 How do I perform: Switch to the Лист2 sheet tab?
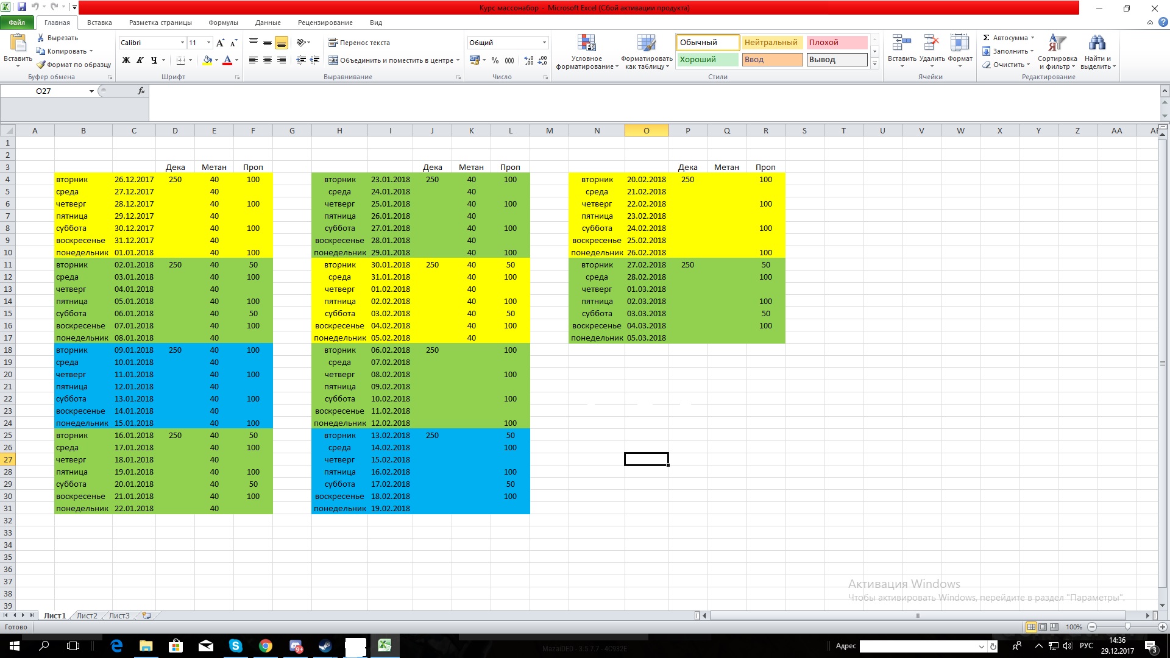pos(87,615)
